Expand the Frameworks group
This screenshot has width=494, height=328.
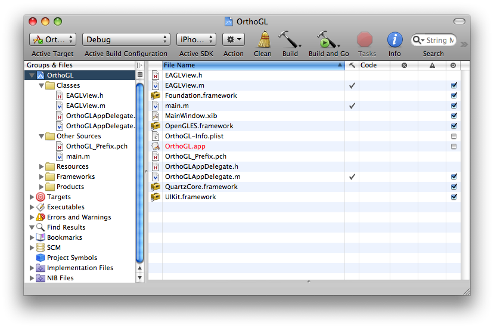click(41, 177)
